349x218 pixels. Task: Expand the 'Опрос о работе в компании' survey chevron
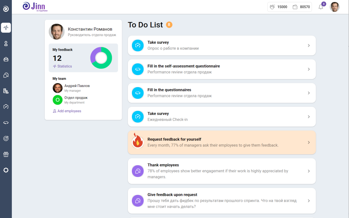point(309,46)
